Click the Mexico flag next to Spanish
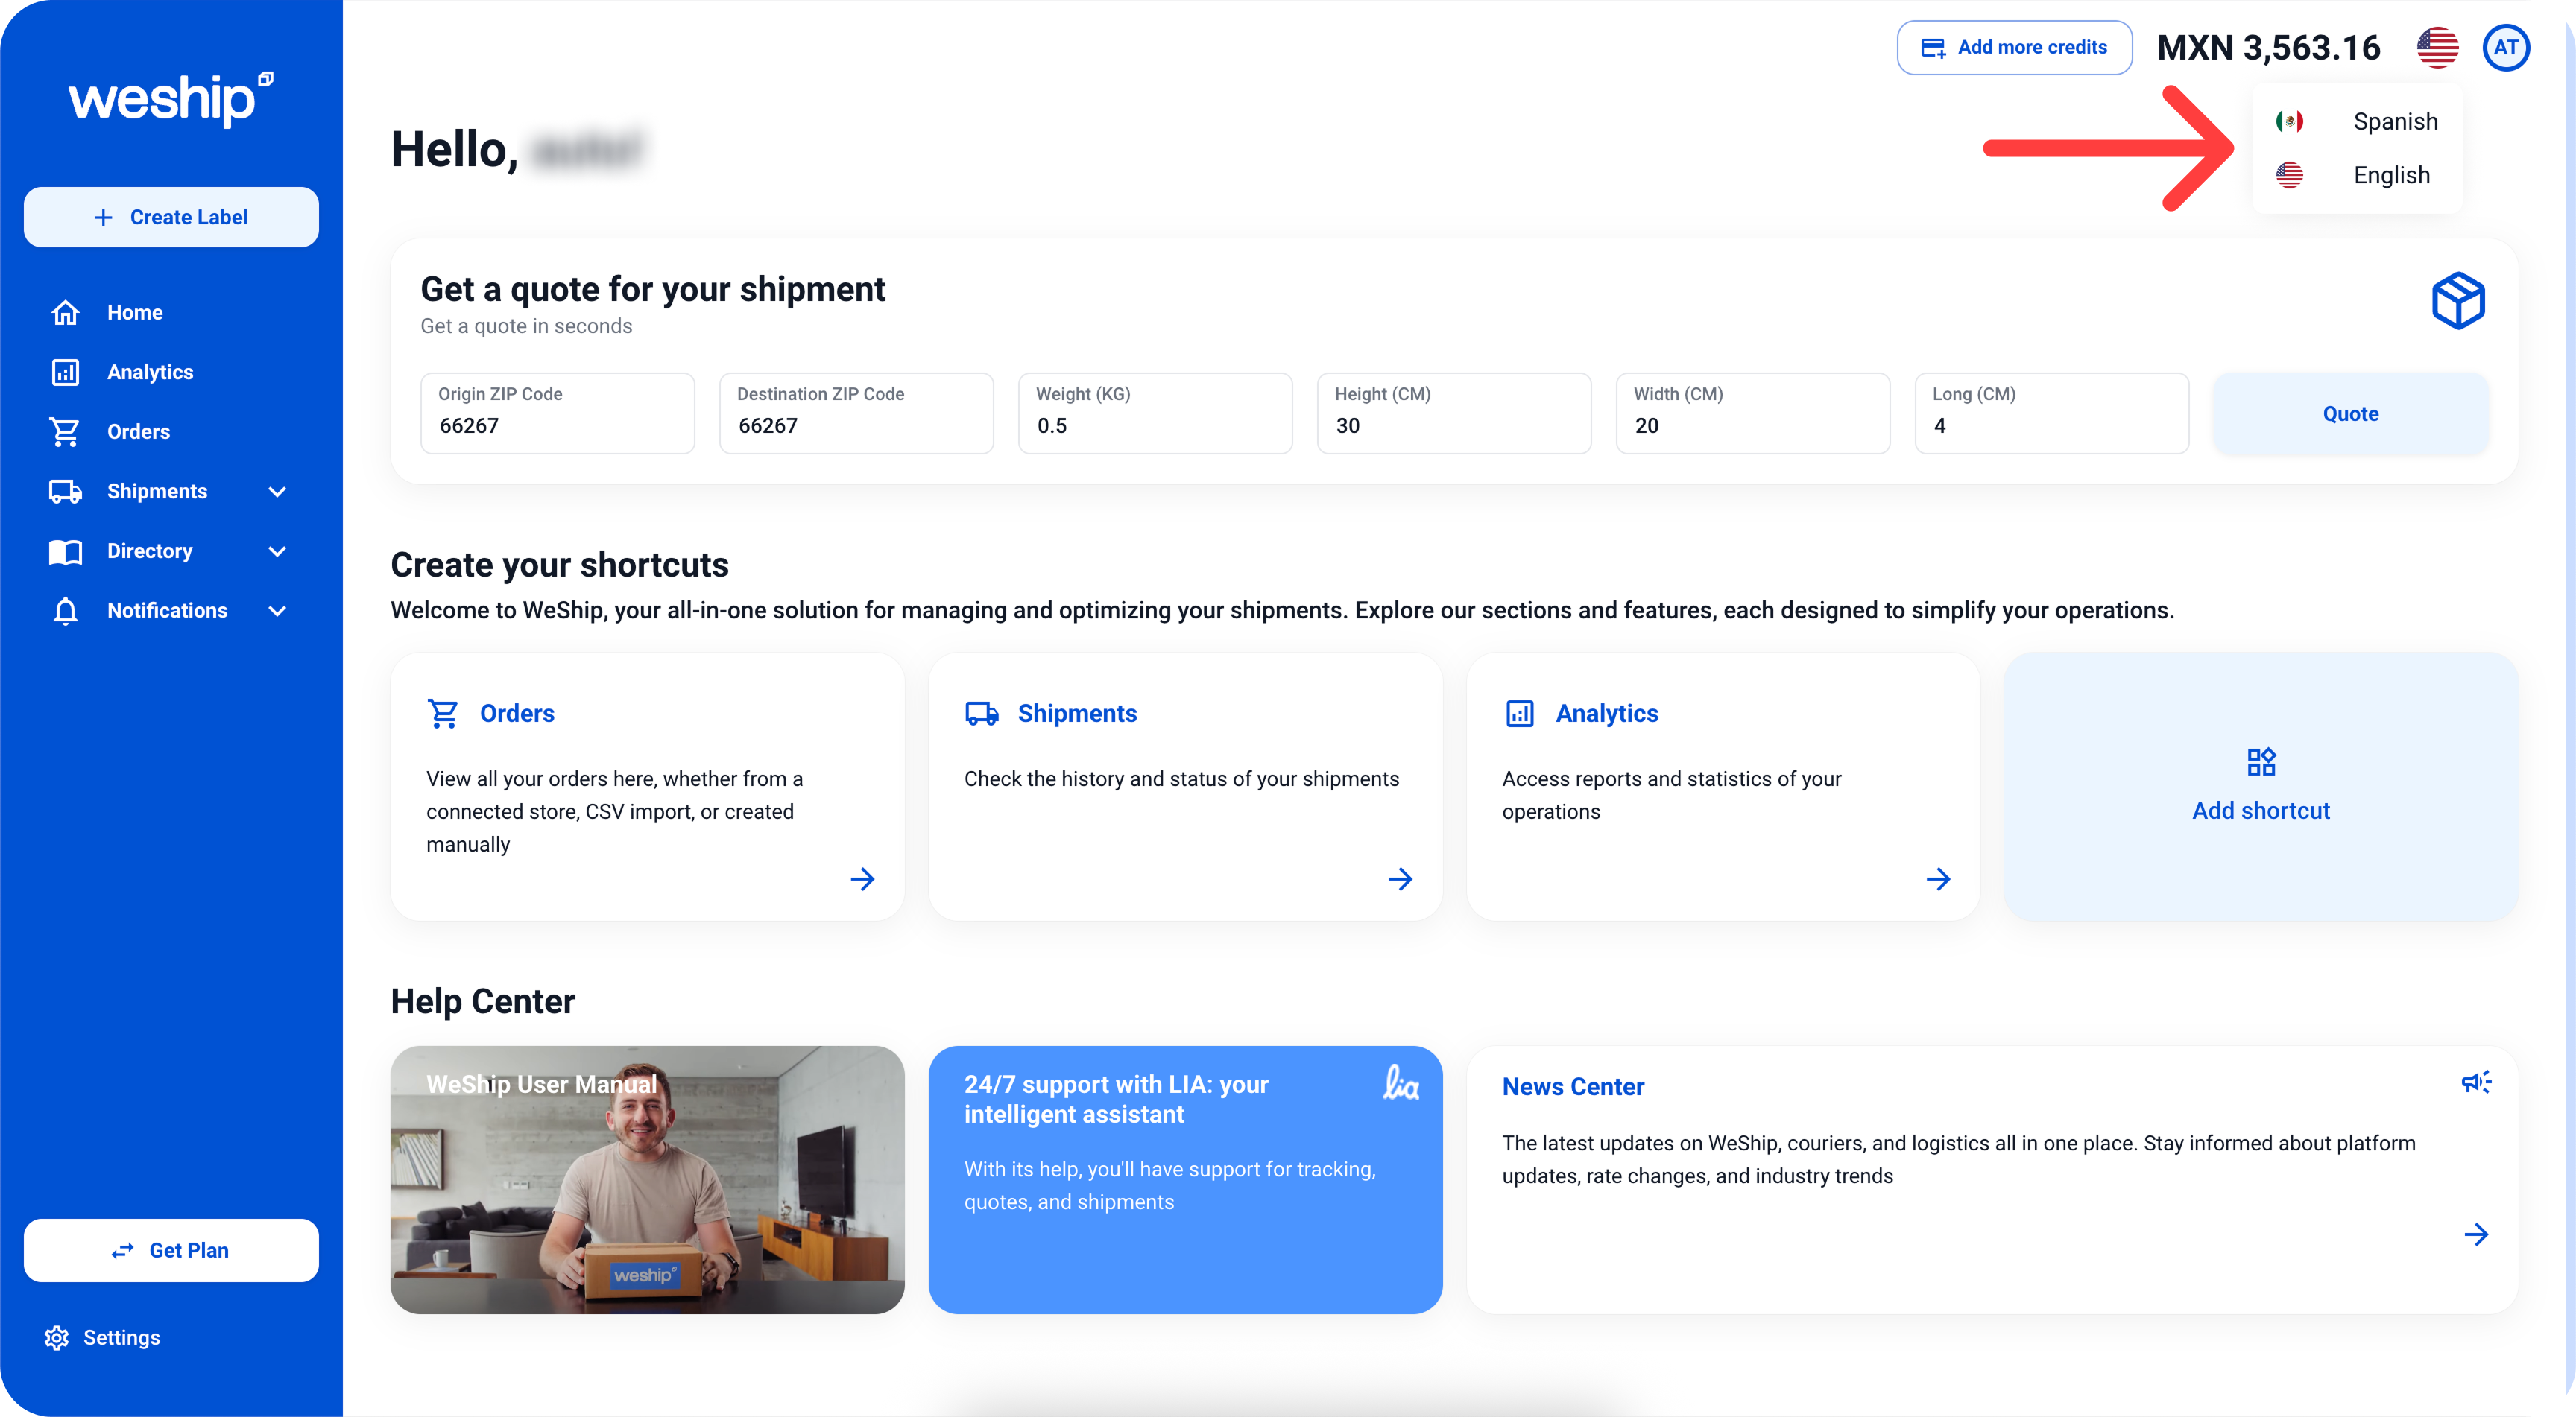Image resolution: width=2576 pixels, height=1417 pixels. [x=2290, y=122]
